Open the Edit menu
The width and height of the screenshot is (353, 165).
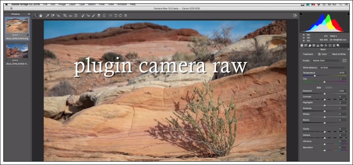[x=53, y=4]
